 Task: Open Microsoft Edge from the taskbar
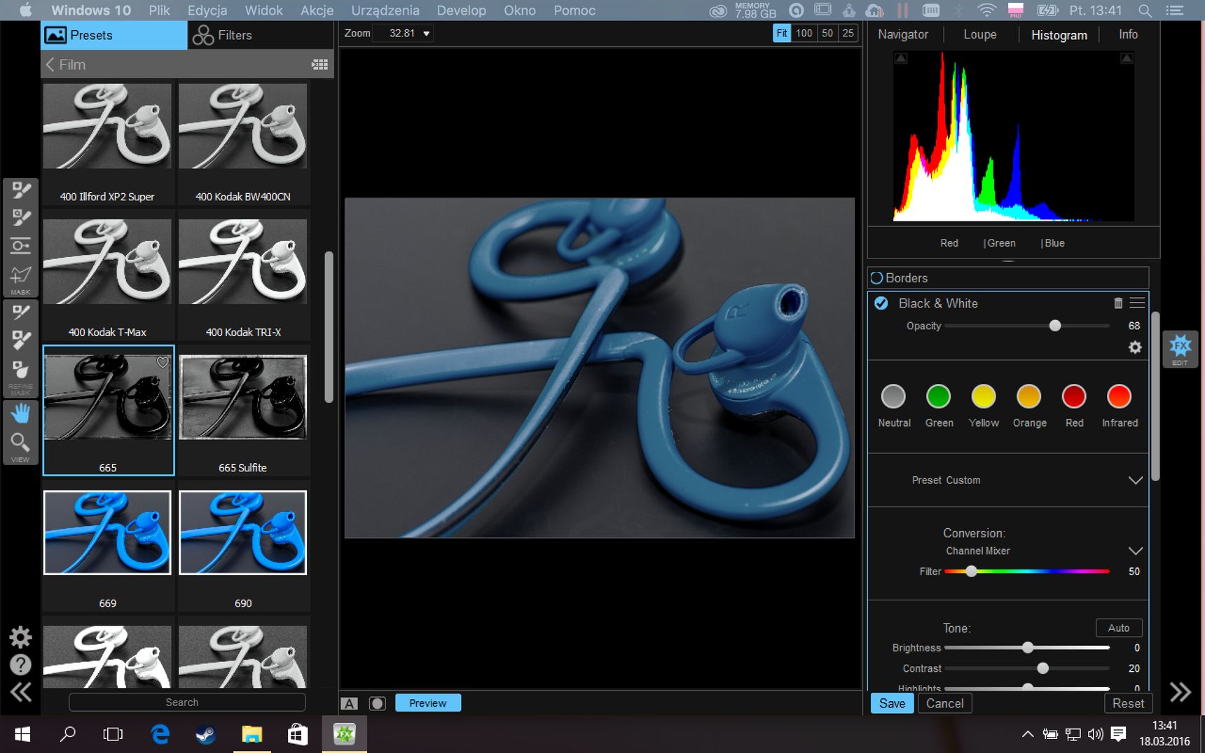(x=160, y=734)
